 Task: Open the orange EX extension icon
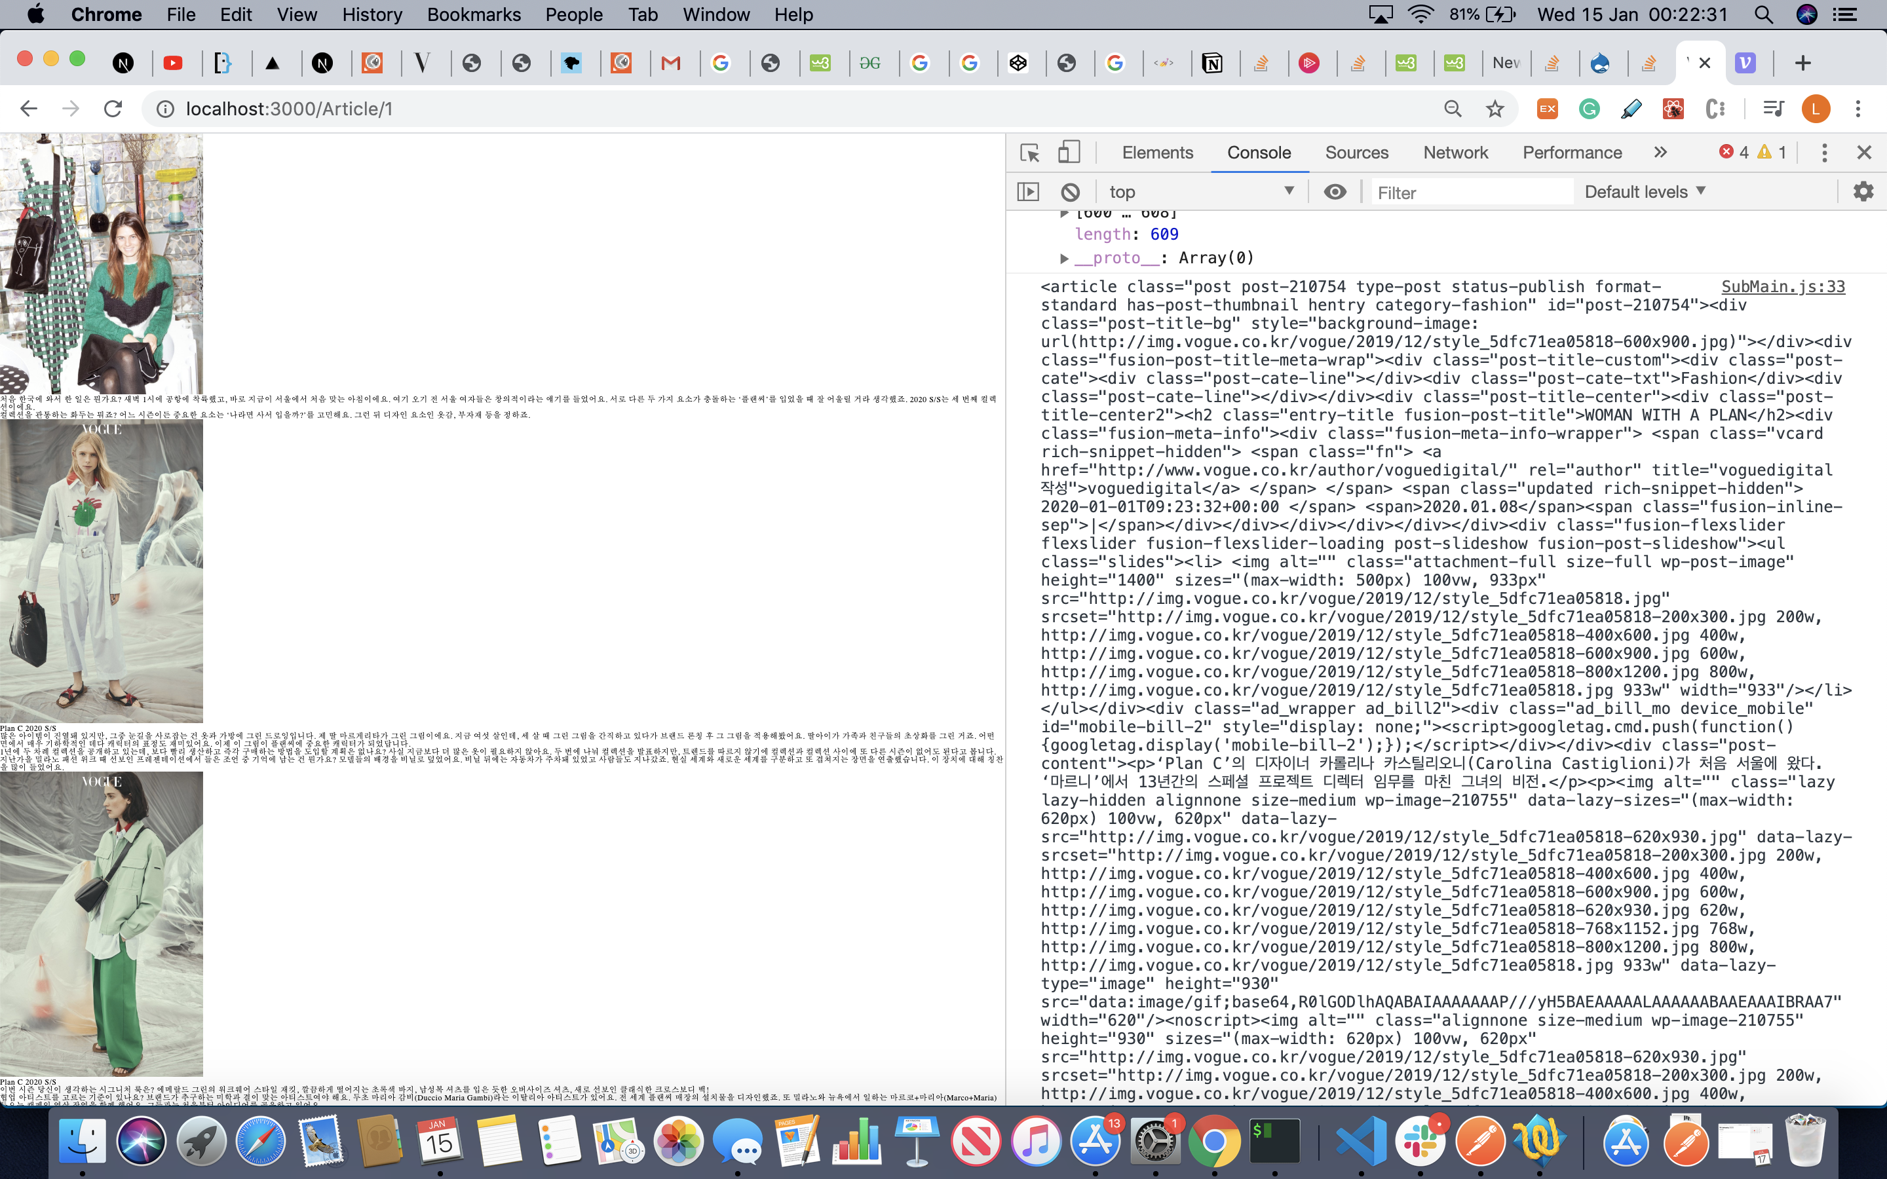[1547, 109]
